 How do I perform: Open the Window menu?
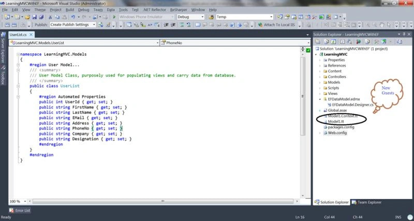point(198,10)
